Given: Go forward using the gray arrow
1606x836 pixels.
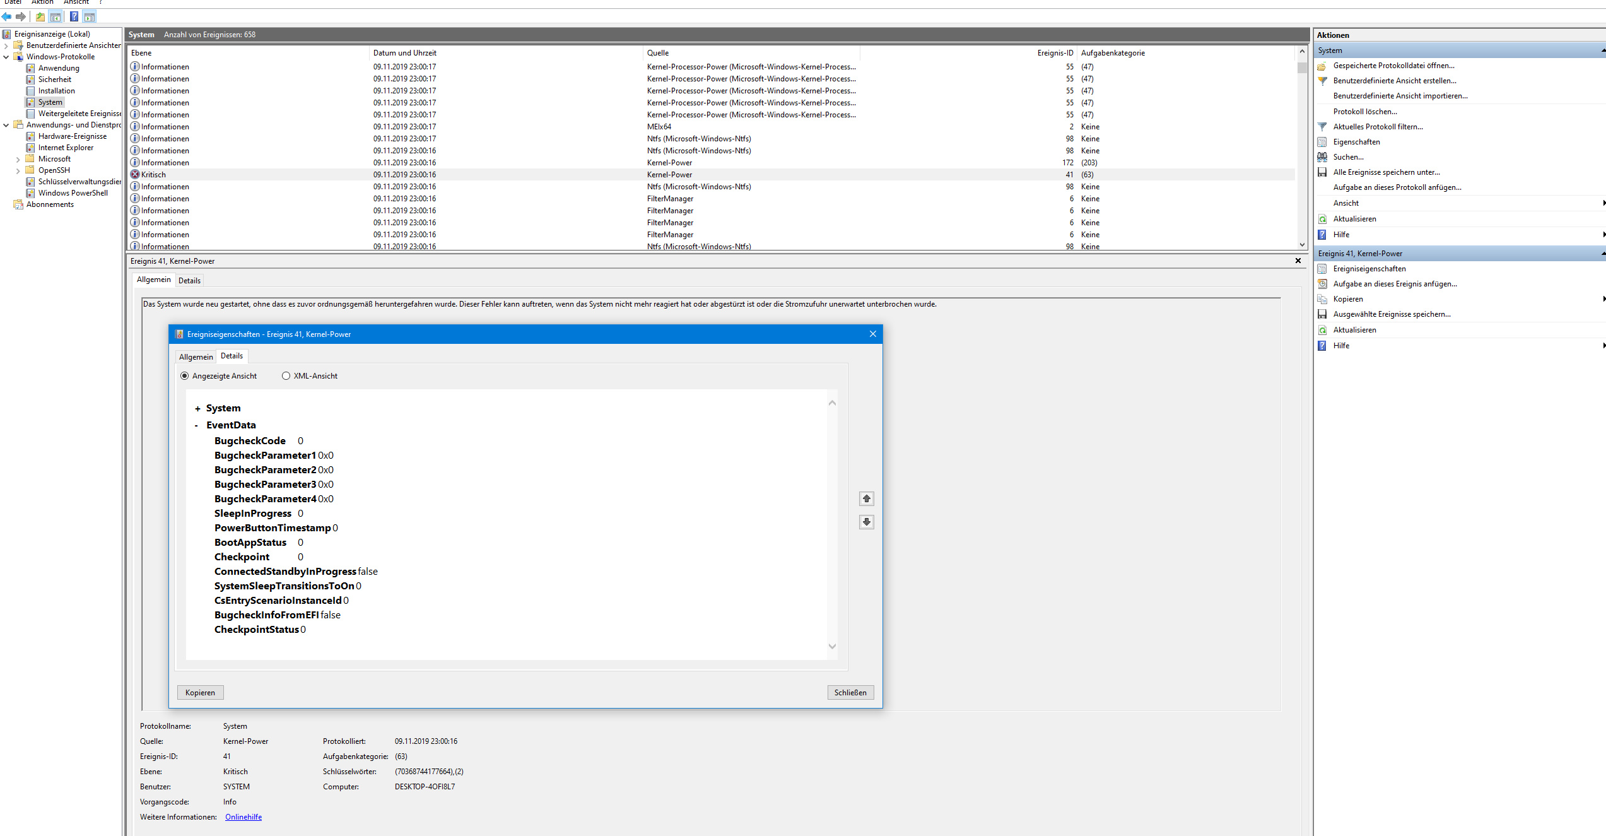Looking at the screenshot, I should pyautogui.click(x=21, y=17).
